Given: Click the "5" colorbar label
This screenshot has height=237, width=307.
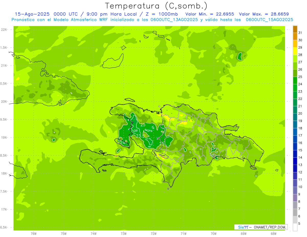Looking at the screenshot, I should click(x=299, y=224).
